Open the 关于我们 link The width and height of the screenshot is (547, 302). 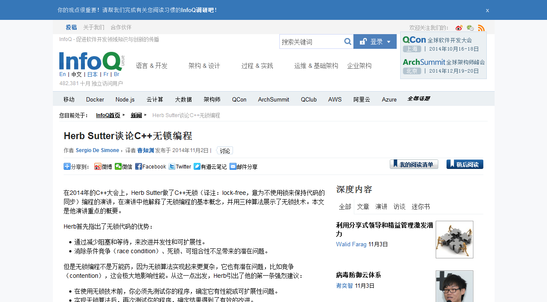pyautogui.click(x=94, y=27)
